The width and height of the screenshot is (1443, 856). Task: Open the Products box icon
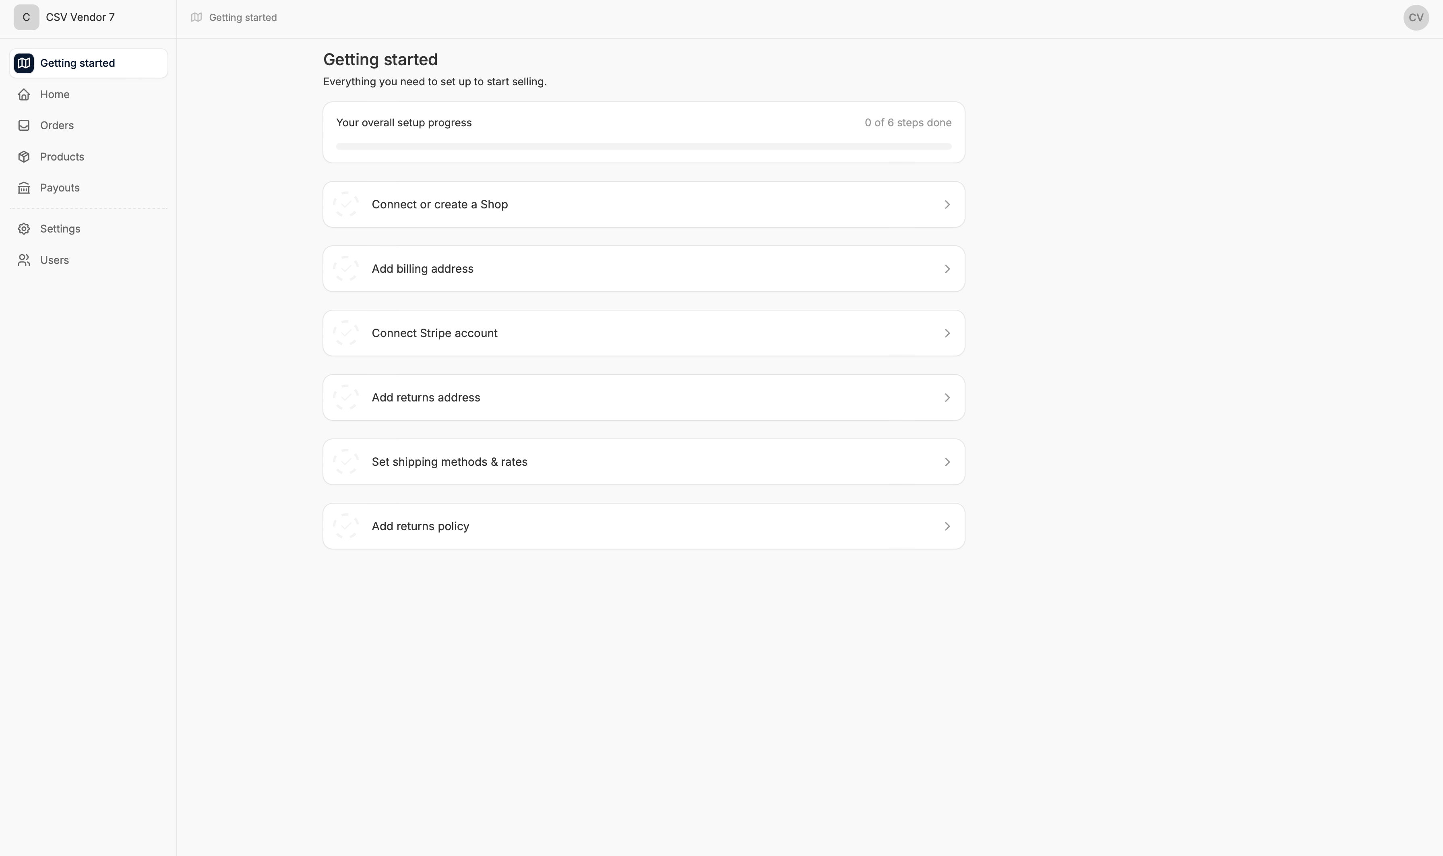pyautogui.click(x=24, y=156)
